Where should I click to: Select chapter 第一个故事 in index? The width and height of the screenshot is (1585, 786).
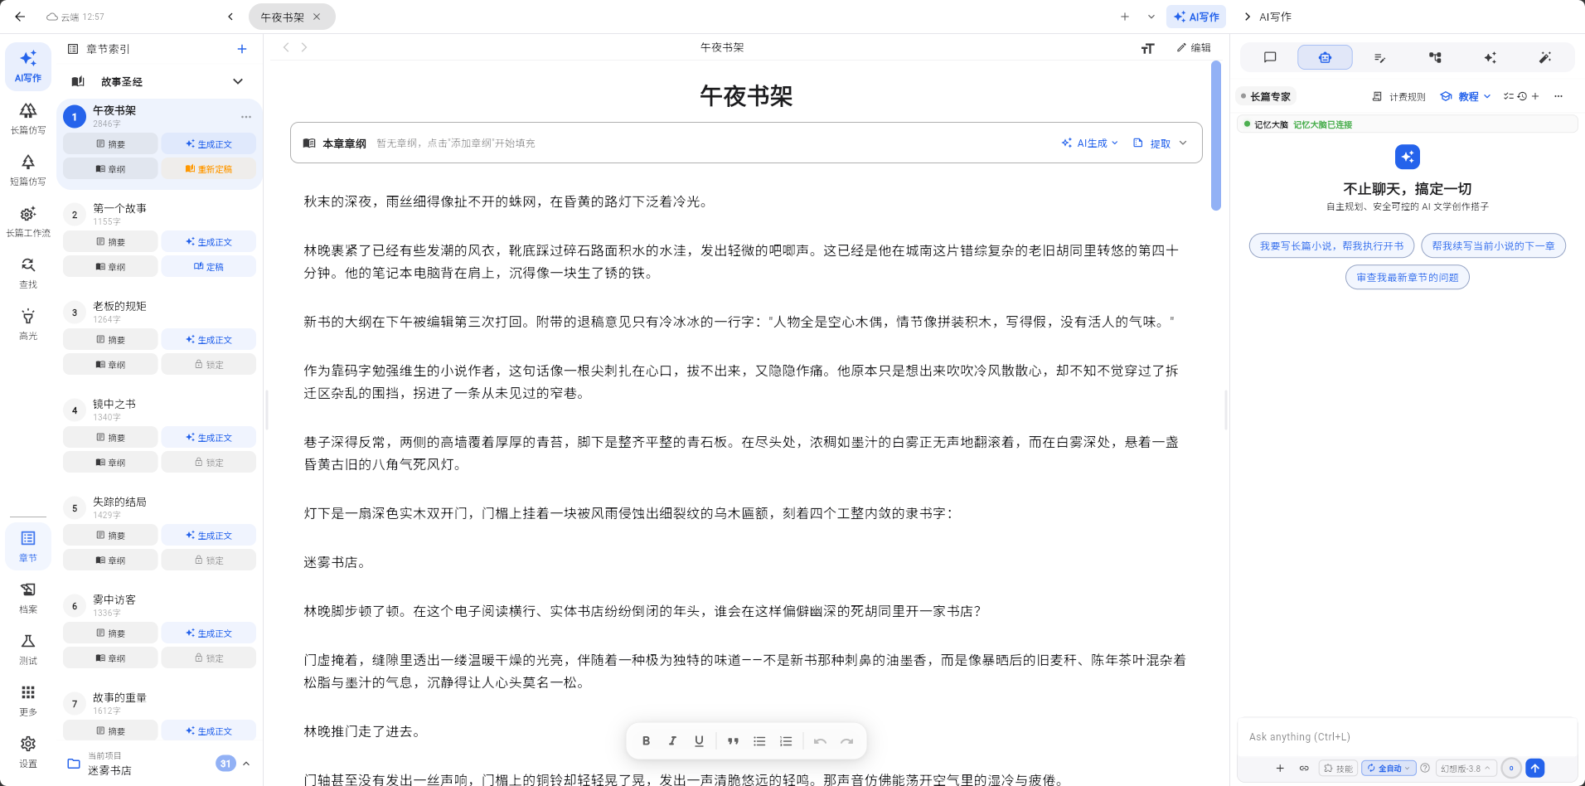(119, 209)
